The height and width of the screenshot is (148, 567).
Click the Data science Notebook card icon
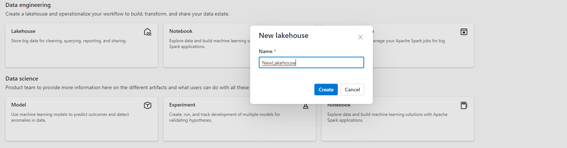pyautogui.click(x=464, y=105)
